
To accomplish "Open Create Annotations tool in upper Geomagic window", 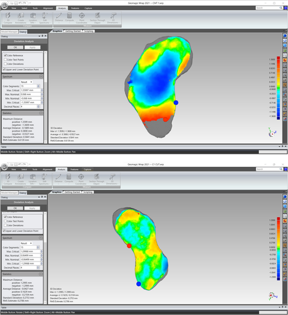I will click(x=21, y=18).
